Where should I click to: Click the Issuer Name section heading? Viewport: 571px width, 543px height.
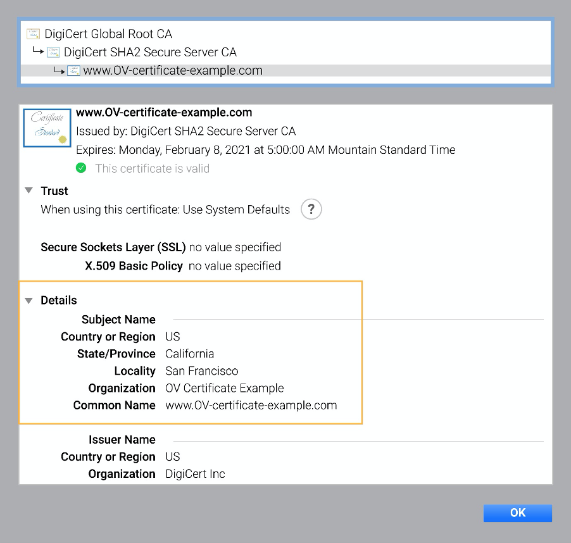click(x=122, y=439)
